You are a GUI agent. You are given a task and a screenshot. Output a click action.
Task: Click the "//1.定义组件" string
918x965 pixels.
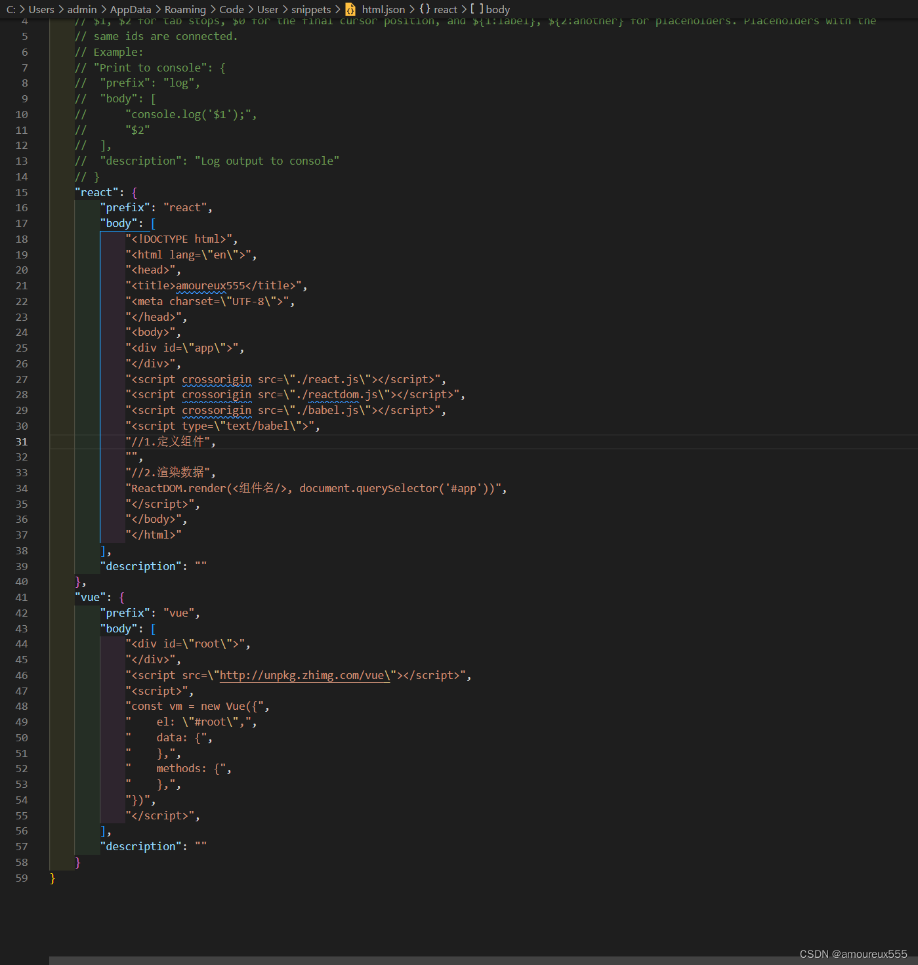[168, 441]
